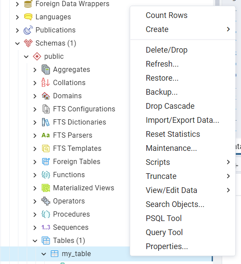Image resolution: width=241 pixels, height=264 pixels.
Task: Expand the Functions tree node
Action: (x=35, y=175)
